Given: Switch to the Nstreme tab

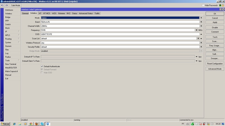Looking at the screenshot, I should tap(61, 13).
